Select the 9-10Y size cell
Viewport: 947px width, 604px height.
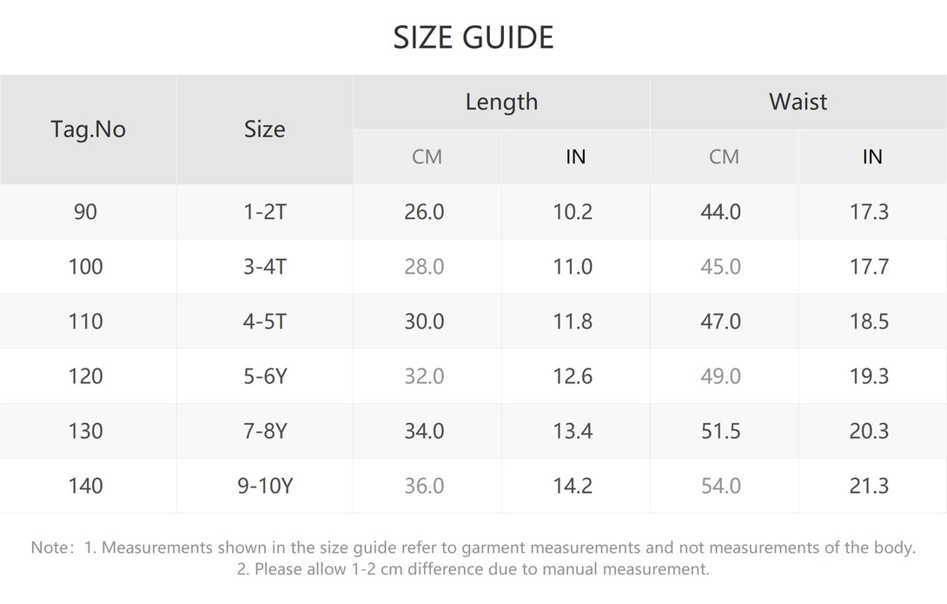coord(264,486)
